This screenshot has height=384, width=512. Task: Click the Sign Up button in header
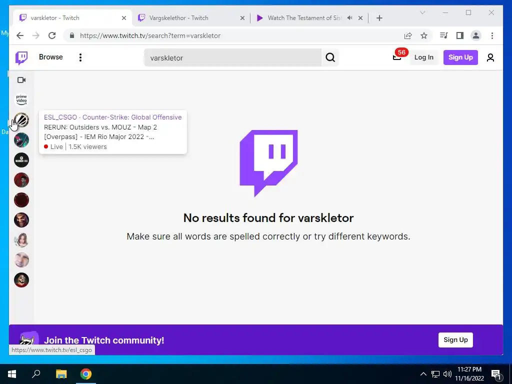(x=460, y=57)
